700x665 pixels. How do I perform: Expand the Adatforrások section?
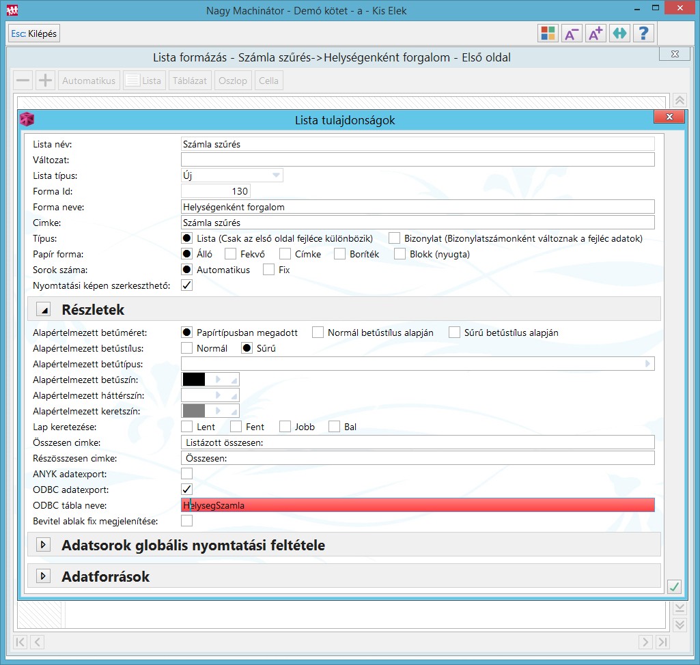(x=43, y=576)
